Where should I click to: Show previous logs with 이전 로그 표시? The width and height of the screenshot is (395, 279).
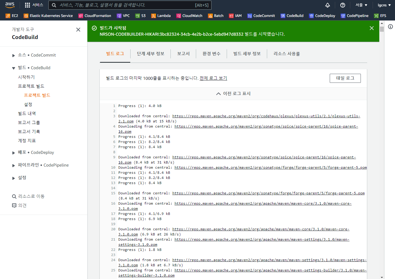click(233, 94)
